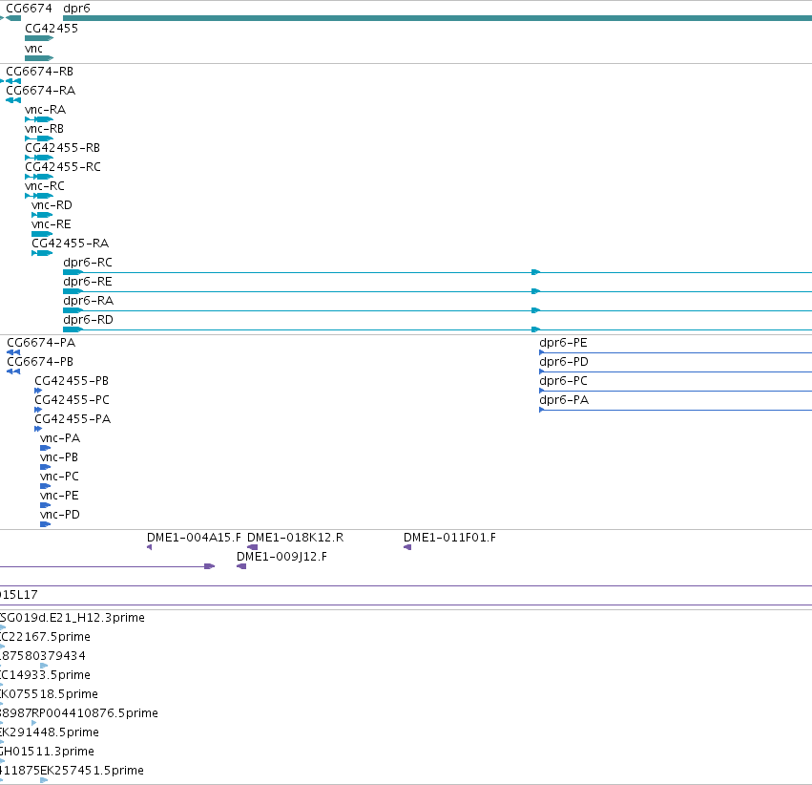Select the dpr6-RC second exon arrow
Image resolution: width=812 pixels, height=785 pixels.
pyautogui.click(x=536, y=272)
